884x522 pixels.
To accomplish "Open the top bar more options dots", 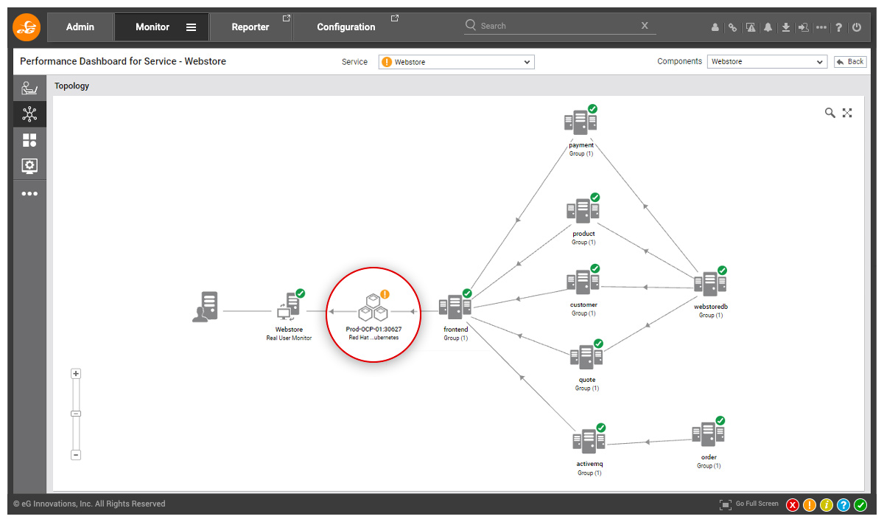I will coord(821,27).
